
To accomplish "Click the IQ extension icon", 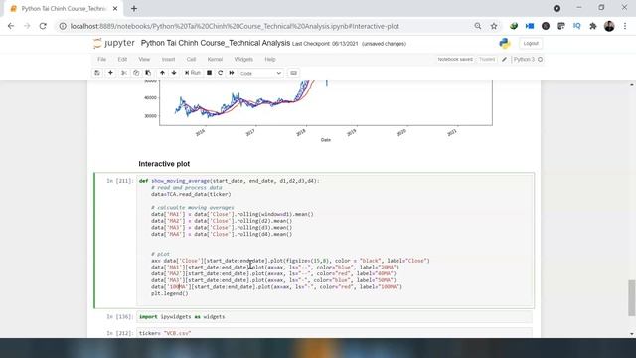I will [576, 26].
